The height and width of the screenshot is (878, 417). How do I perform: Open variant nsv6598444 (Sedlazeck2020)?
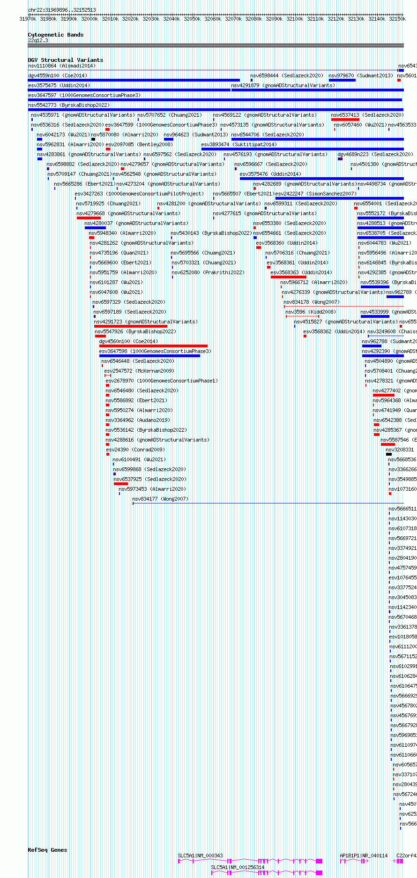tap(287, 75)
